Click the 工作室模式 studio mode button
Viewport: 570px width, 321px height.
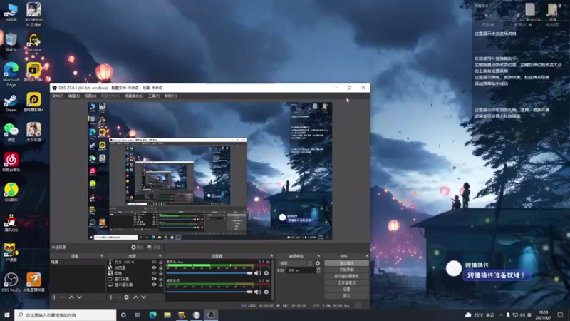(x=346, y=282)
